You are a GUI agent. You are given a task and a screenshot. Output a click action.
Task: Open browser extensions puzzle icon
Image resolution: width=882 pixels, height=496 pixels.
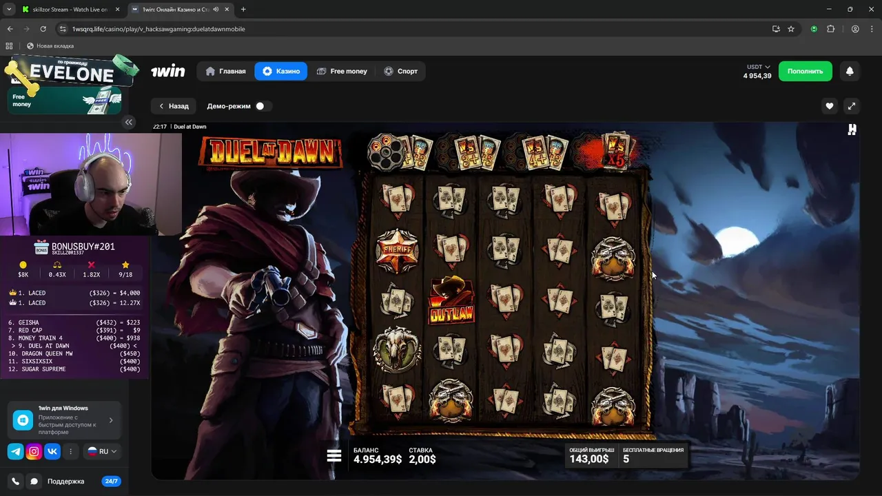(x=830, y=29)
